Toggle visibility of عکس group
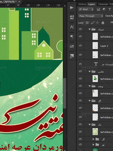Image resolution: width=113 pixels, height=151 pixels. pyautogui.click(x=80, y=71)
